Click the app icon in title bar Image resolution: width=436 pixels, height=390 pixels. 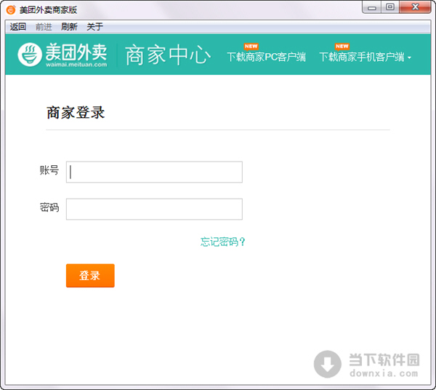click(10, 9)
